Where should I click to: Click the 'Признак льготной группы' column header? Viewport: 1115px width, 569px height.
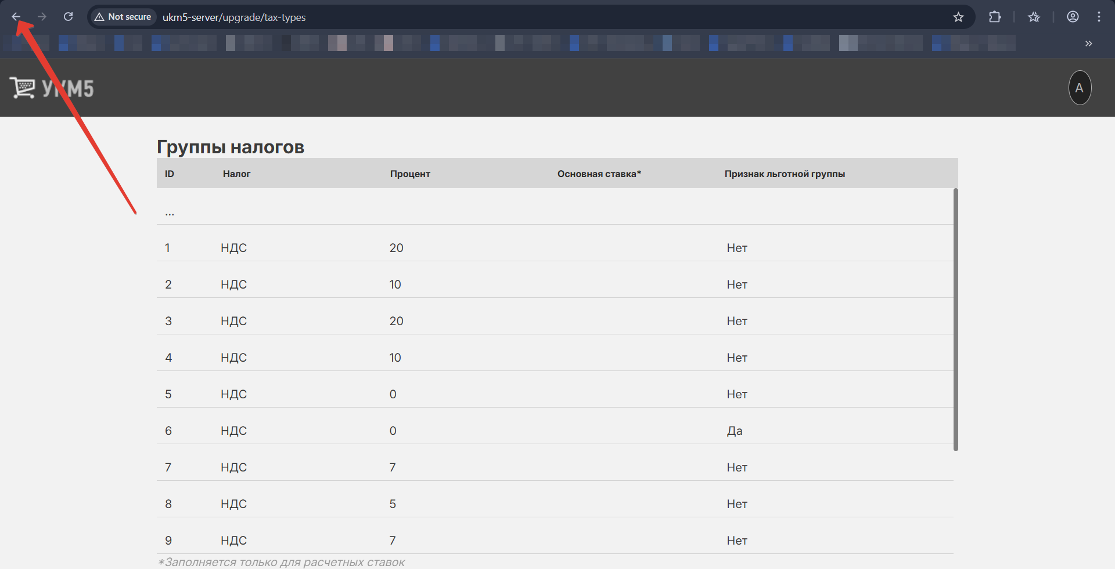point(785,174)
